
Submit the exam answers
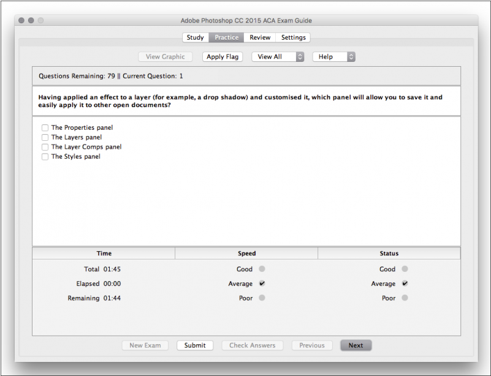tap(195, 345)
